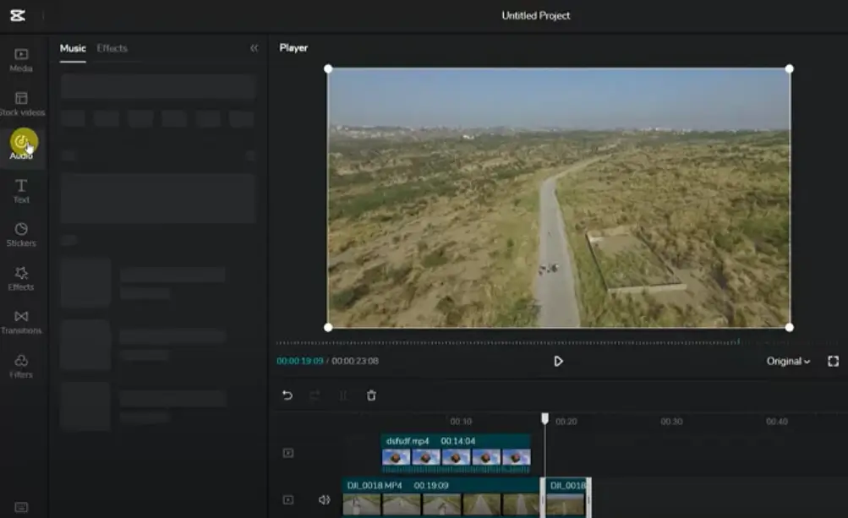Open the Filters panel

pos(21,366)
